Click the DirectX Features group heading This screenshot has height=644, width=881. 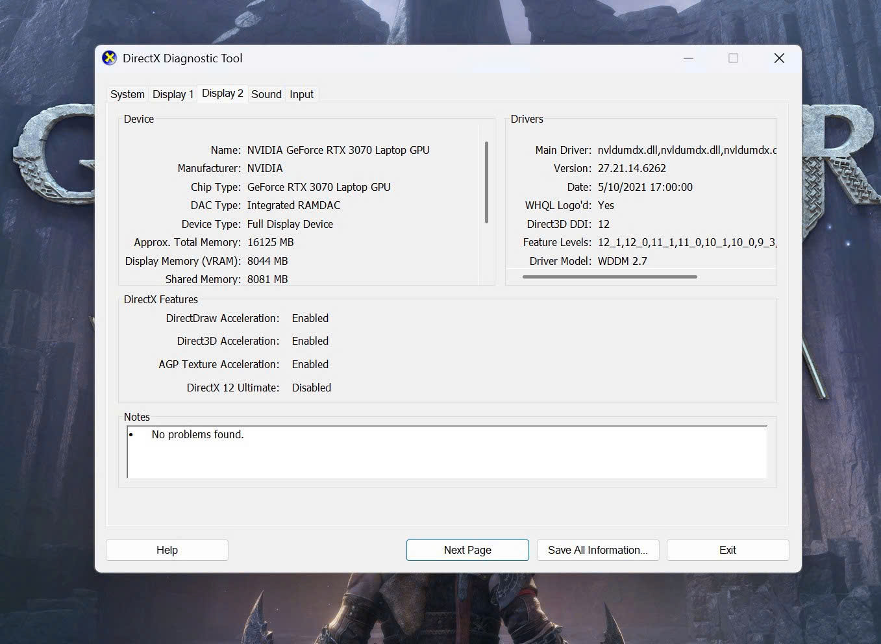(x=161, y=299)
